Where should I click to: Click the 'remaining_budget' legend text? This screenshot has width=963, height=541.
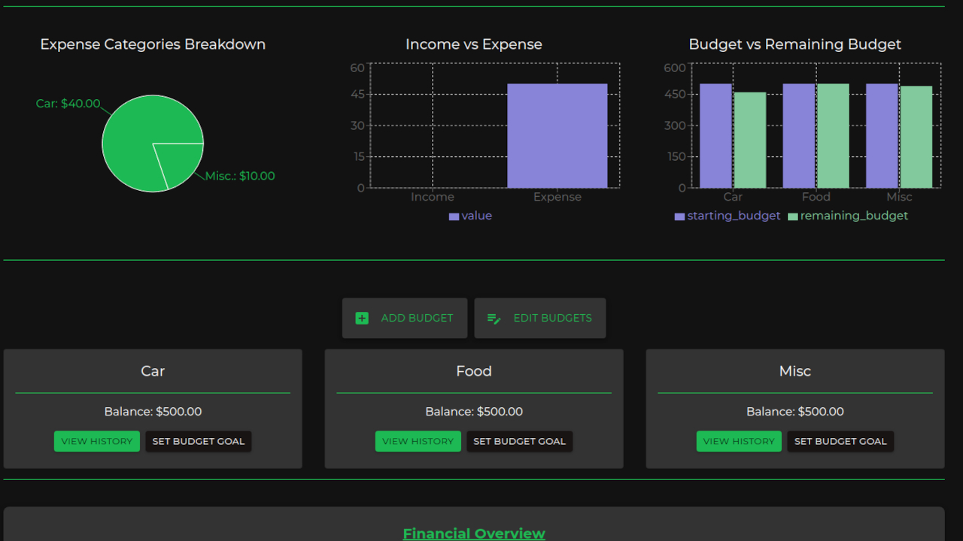click(x=854, y=216)
